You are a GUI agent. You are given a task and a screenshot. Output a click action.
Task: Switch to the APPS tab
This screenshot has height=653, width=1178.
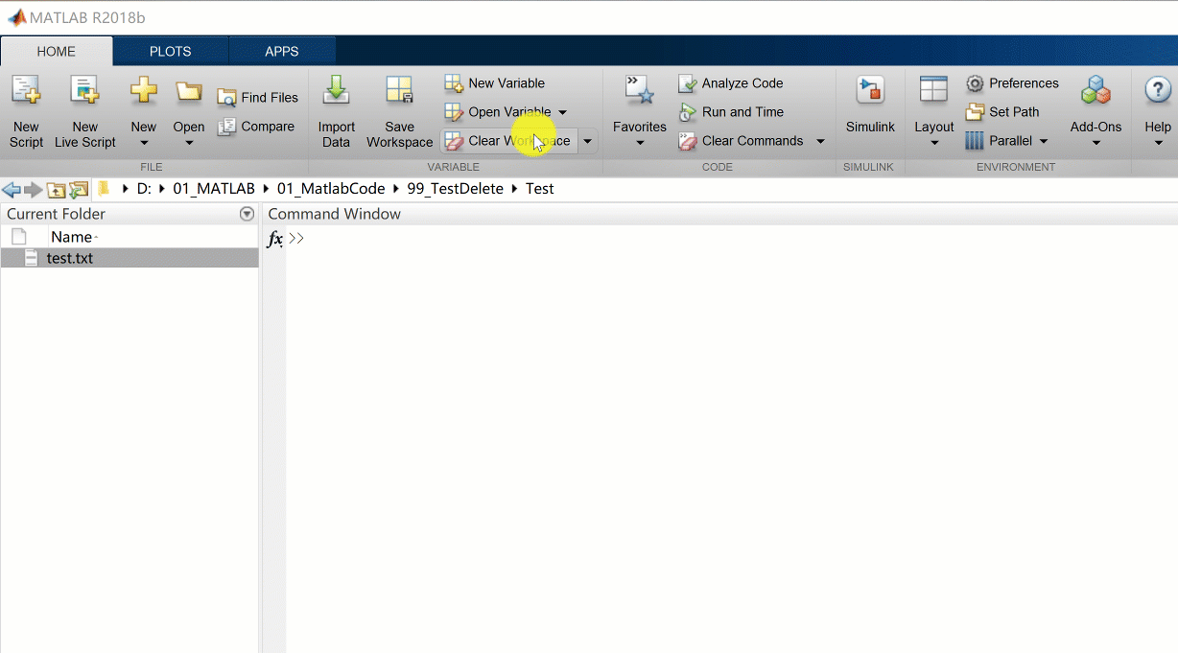(282, 52)
